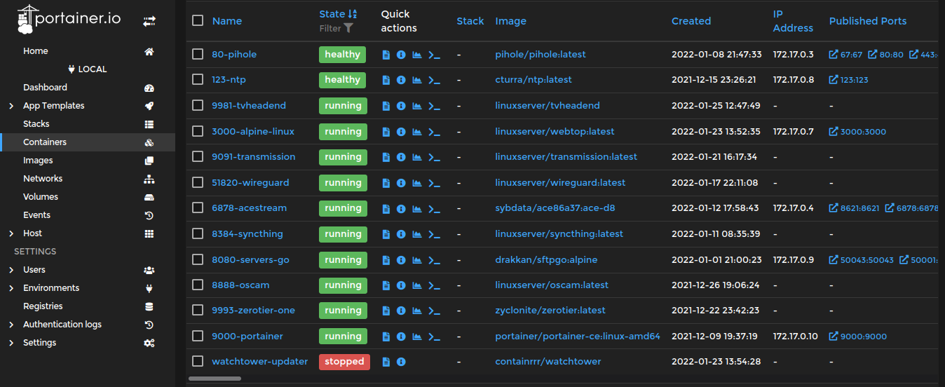Image resolution: width=945 pixels, height=387 pixels.
Task: Sort containers by State column
Action: (338, 14)
